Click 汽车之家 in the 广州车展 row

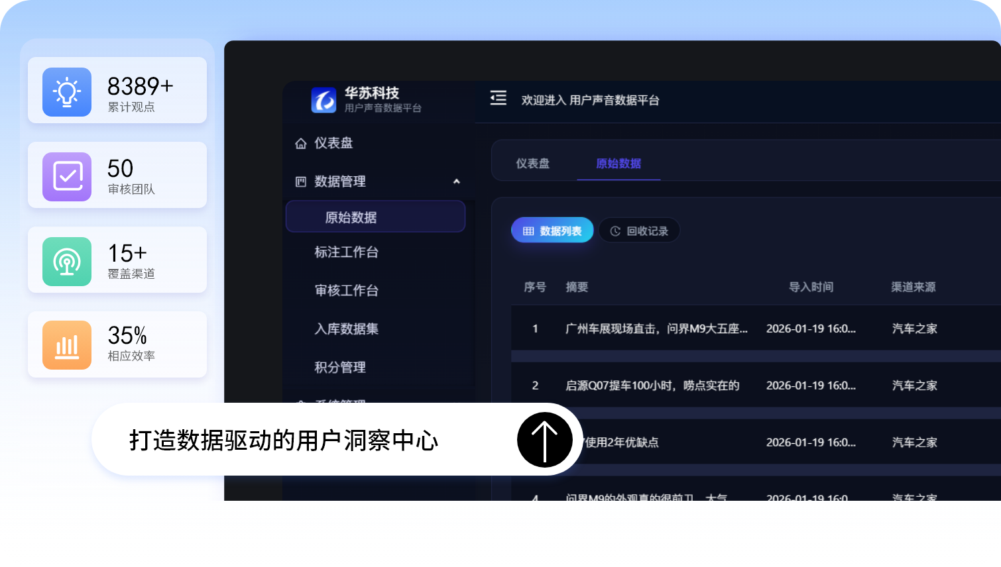coord(915,329)
